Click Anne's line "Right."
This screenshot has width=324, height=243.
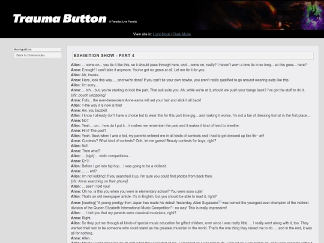tap(81, 218)
